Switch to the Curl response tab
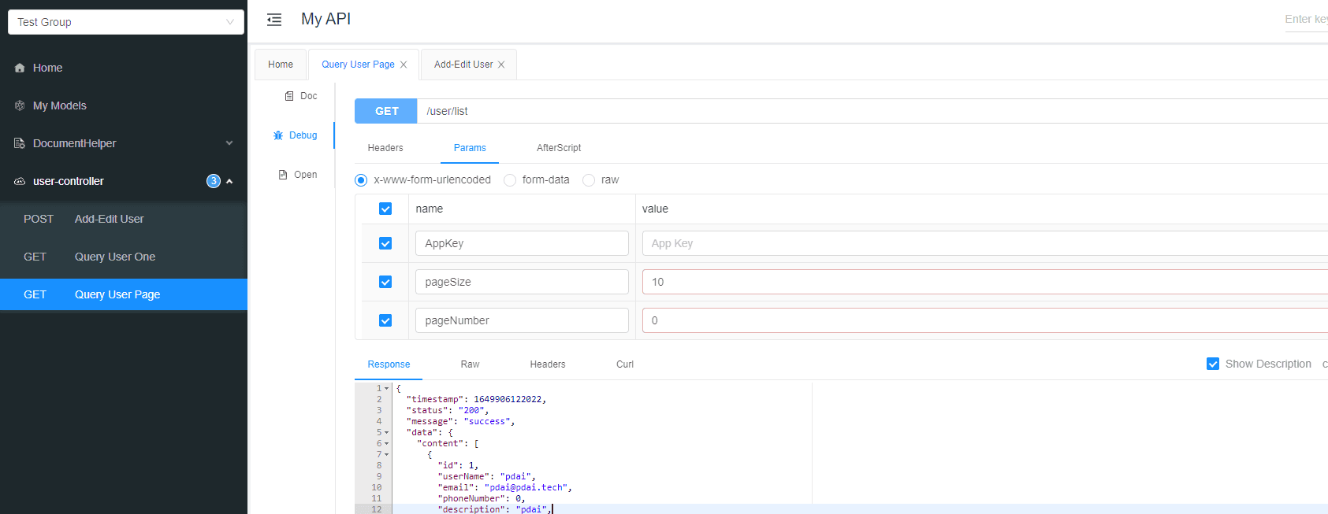The height and width of the screenshot is (514, 1328). [x=625, y=364]
